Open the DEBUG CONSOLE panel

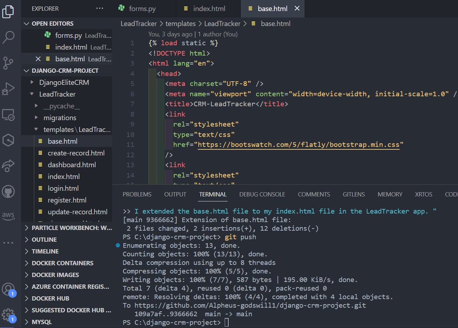262,194
